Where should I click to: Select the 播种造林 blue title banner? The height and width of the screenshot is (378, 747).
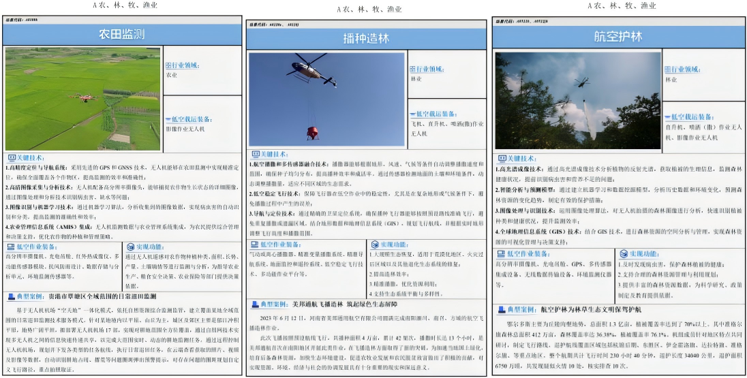[366, 39]
